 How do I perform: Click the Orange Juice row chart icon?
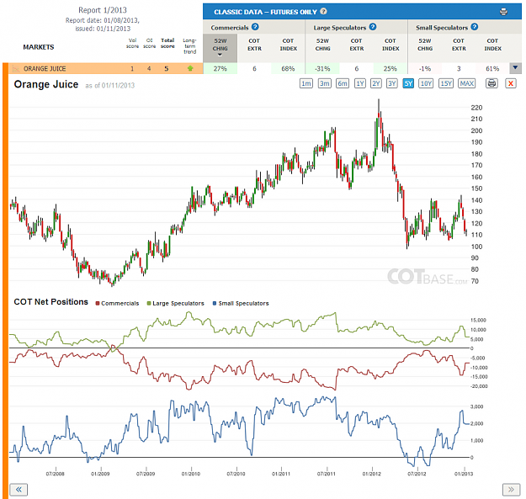pyautogui.click(x=15, y=69)
